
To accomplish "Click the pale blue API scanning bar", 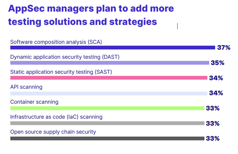I will coord(109,93).
